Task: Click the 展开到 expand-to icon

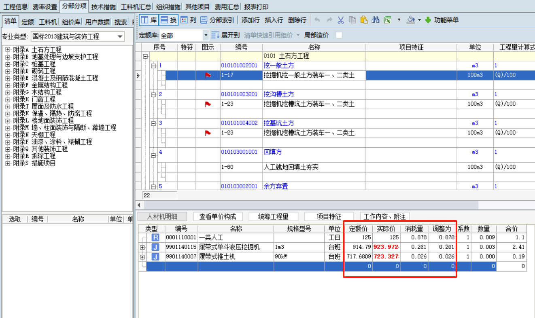Action: [x=215, y=35]
